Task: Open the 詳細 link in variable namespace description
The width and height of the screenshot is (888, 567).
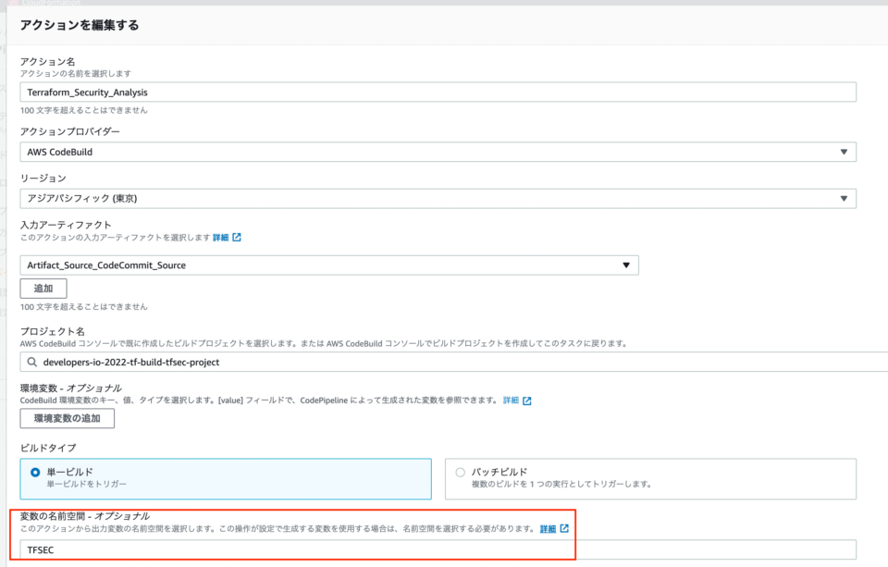Action: tap(548, 529)
